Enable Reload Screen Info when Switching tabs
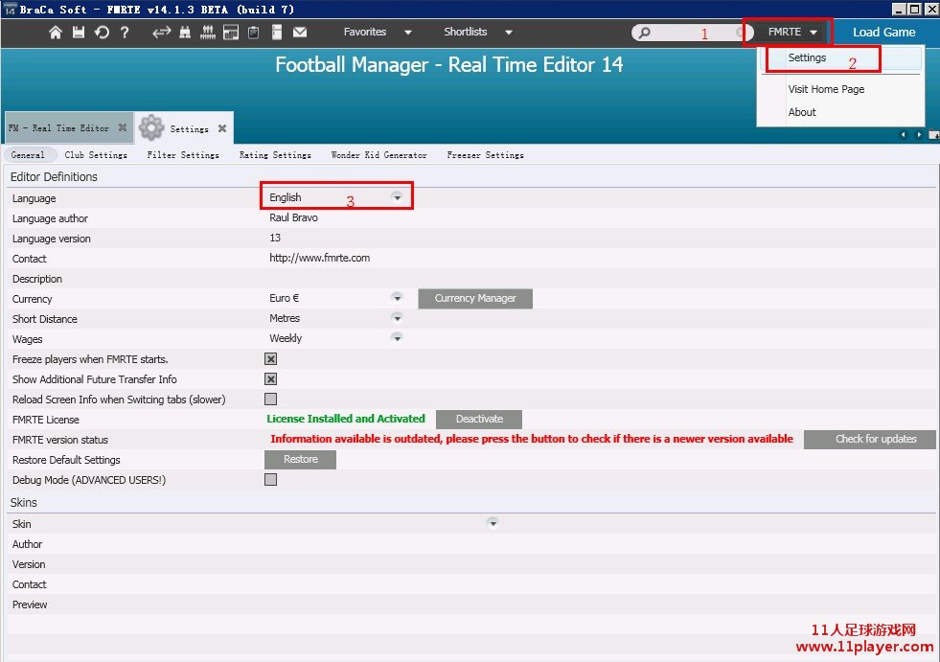This screenshot has width=940, height=662. pyautogui.click(x=271, y=399)
